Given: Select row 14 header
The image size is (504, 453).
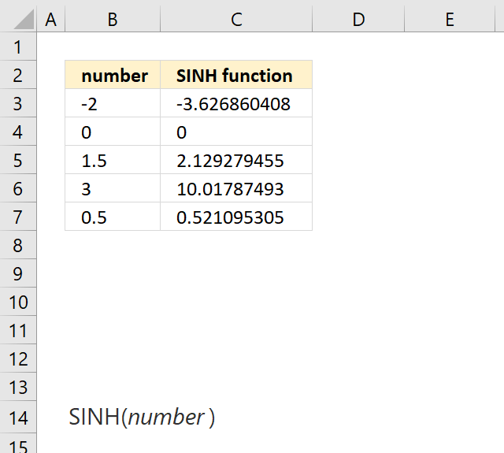Looking at the screenshot, I should pyautogui.click(x=18, y=417).
